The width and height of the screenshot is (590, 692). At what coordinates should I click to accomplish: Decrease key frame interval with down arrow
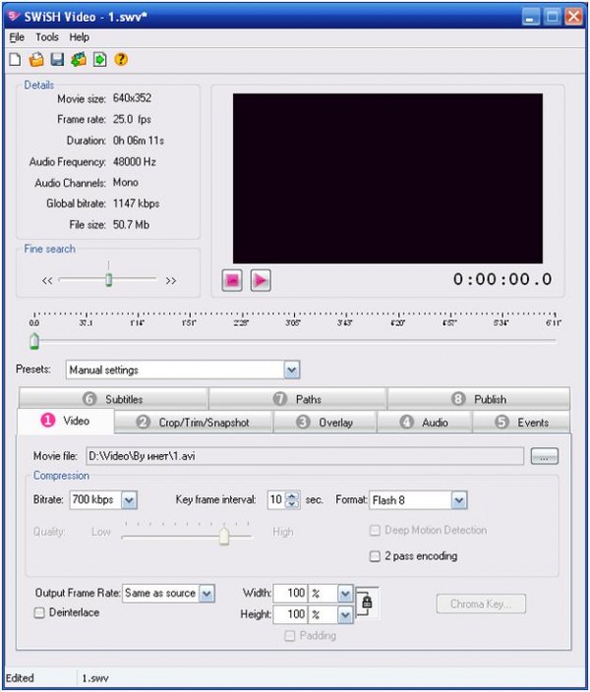pos(292,503)
